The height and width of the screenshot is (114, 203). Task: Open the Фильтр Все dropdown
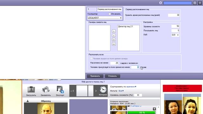(121, 91)
